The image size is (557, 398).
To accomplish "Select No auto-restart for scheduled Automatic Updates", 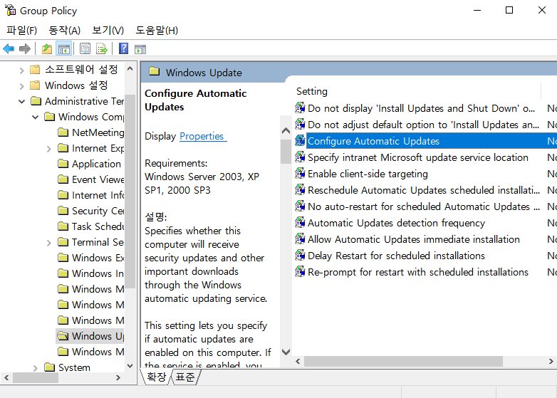I will point(423,206).
